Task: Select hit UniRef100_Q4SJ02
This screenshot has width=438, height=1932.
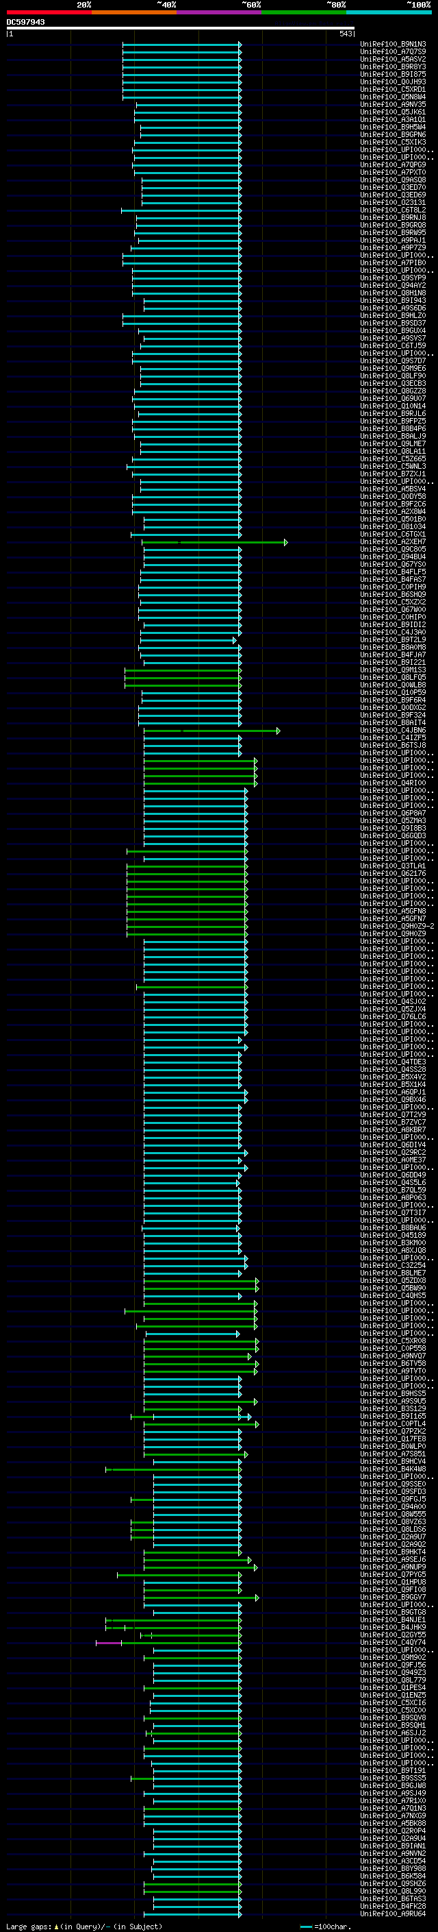Action: 393,1001
